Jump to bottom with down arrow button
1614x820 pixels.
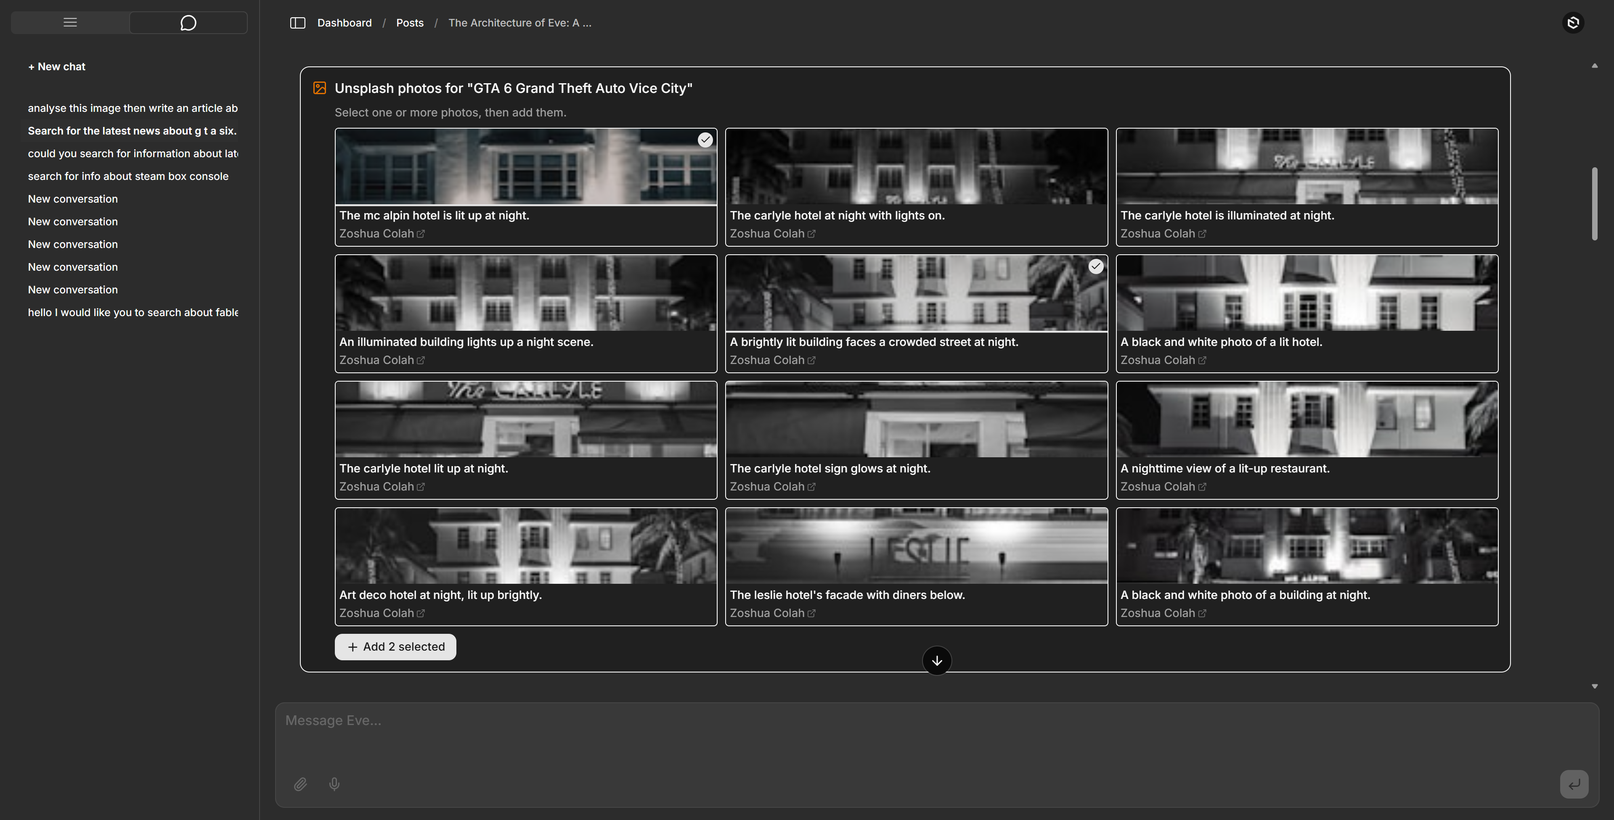937,660
